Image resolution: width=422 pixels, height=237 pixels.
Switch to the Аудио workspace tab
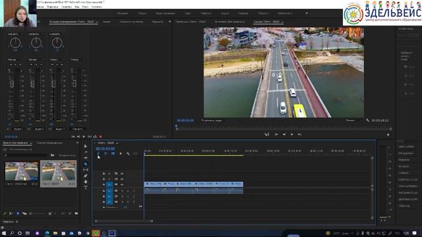tap(225, 13)
